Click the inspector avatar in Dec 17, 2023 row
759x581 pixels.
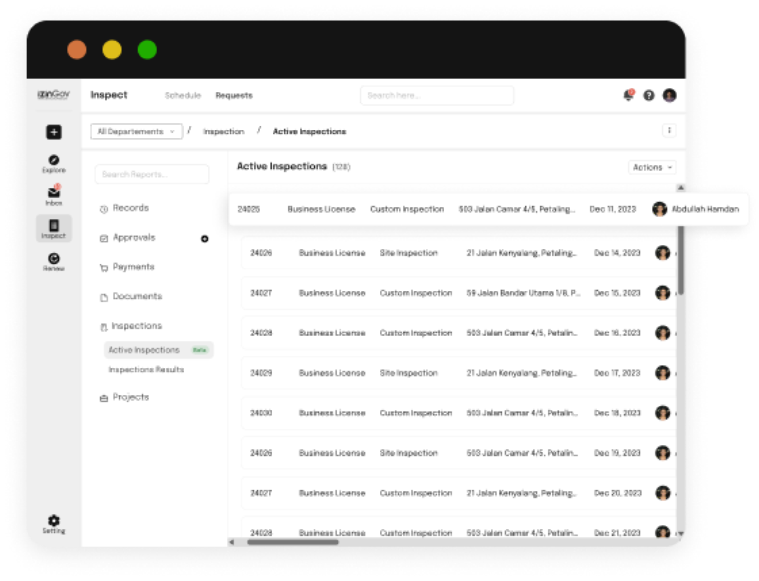pyautogui.click(x=662, y=373)
